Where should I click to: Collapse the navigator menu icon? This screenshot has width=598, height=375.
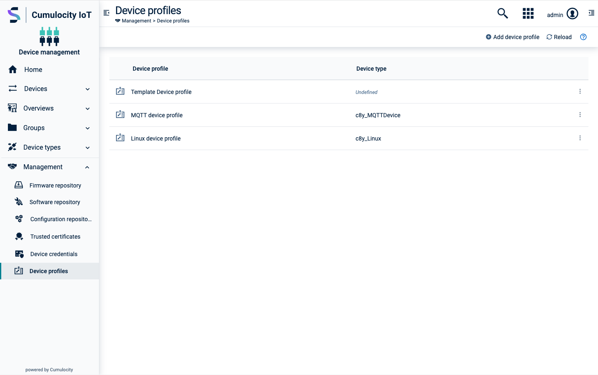coord(106,13)
